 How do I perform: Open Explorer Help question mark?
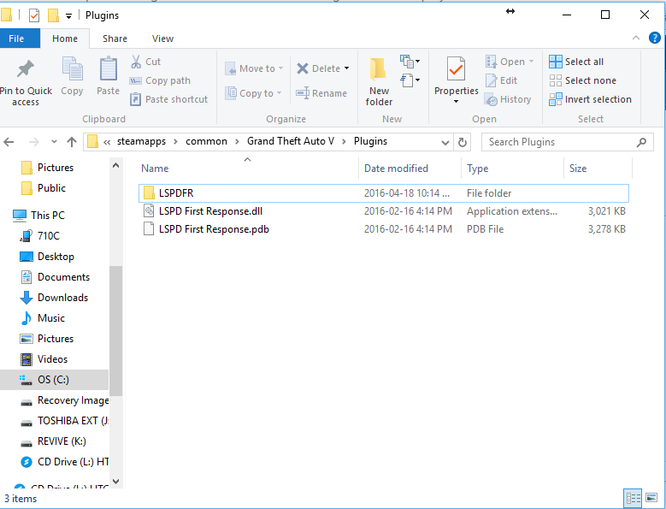pyautogui.click(x=655, y=38)
